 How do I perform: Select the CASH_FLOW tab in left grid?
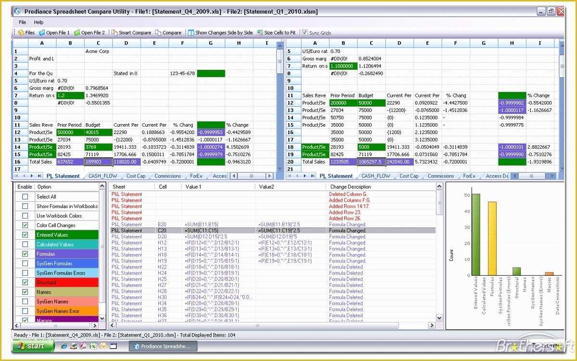point(103,176)
